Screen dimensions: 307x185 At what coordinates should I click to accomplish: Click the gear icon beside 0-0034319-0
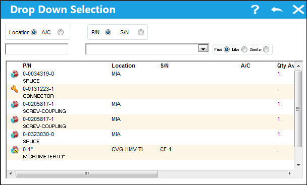click(x=15, y=74)
